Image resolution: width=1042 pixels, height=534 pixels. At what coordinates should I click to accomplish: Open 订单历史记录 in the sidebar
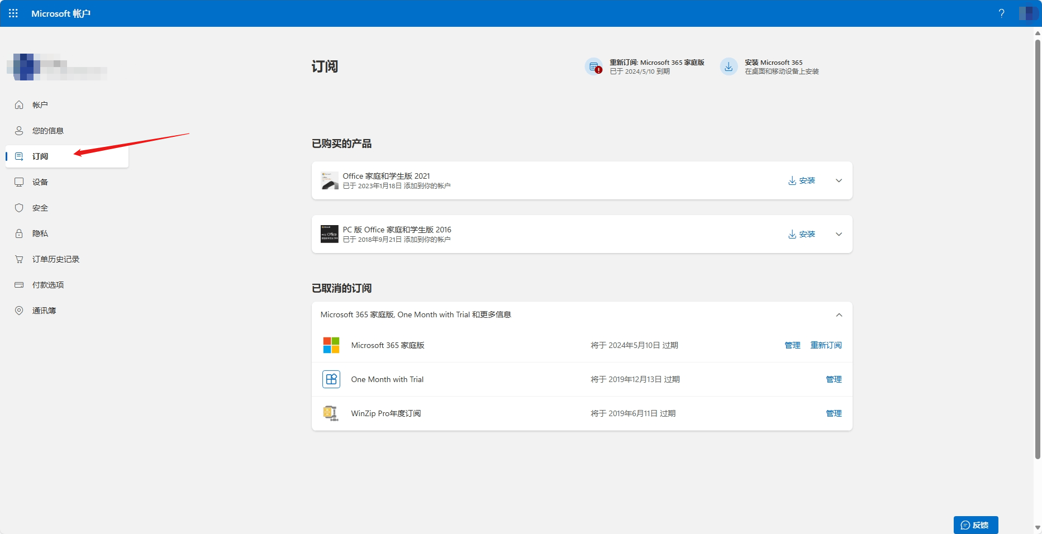point(67,259)
